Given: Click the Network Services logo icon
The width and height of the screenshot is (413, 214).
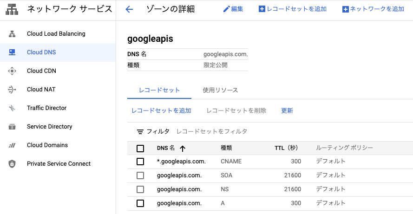Looking at the screenshot, I should pyautogui.click(x=12, y=9).
